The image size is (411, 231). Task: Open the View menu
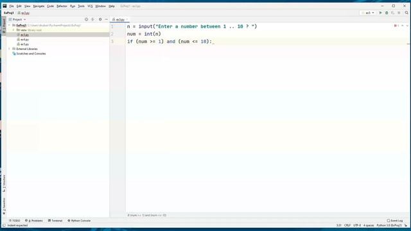(27, 6)
